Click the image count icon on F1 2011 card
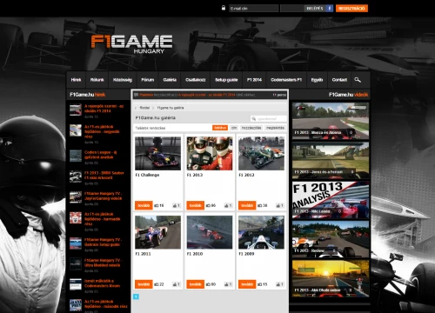435x313 pixels. tap(157, 284)
